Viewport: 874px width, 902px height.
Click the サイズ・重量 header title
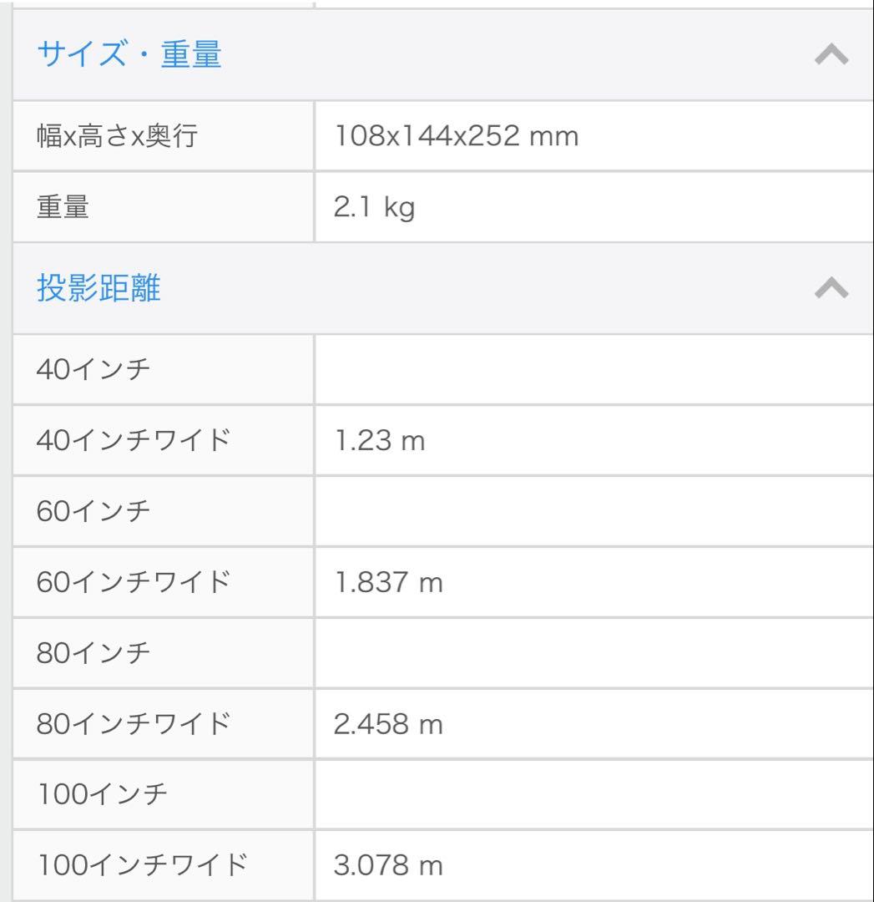[129, 55]
